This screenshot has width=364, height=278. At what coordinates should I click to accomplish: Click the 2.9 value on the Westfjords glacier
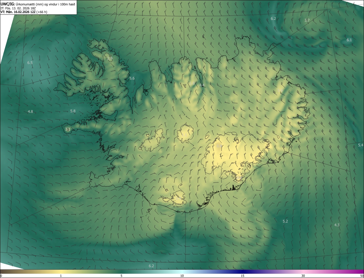coord(110,58)
